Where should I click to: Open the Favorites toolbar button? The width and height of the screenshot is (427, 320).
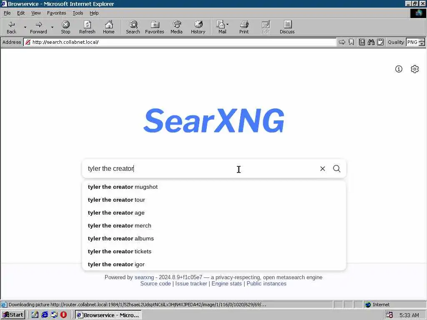tap(155, 27)
